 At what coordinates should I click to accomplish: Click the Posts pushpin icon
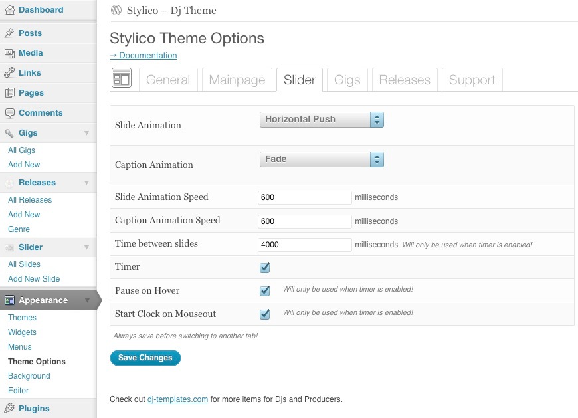(x=9, y=33)
